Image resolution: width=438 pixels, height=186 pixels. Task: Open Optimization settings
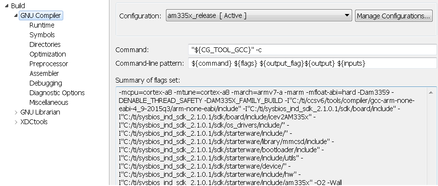(x=48, y=54)
